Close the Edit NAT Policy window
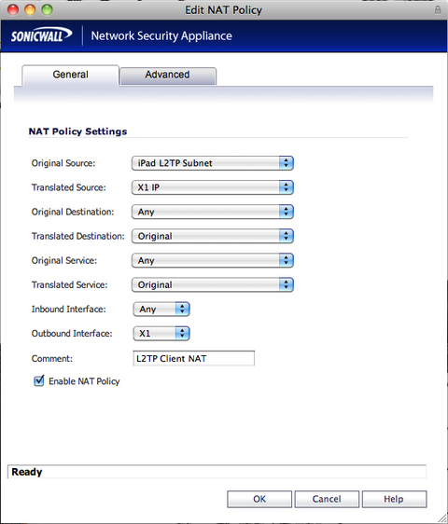The height and width of the screenshot is (524, 448). point(13,9)
